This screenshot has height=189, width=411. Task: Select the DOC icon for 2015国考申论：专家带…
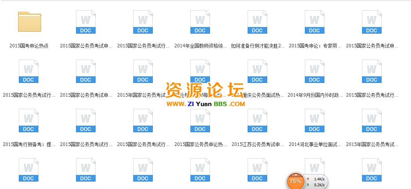point(314,22)
